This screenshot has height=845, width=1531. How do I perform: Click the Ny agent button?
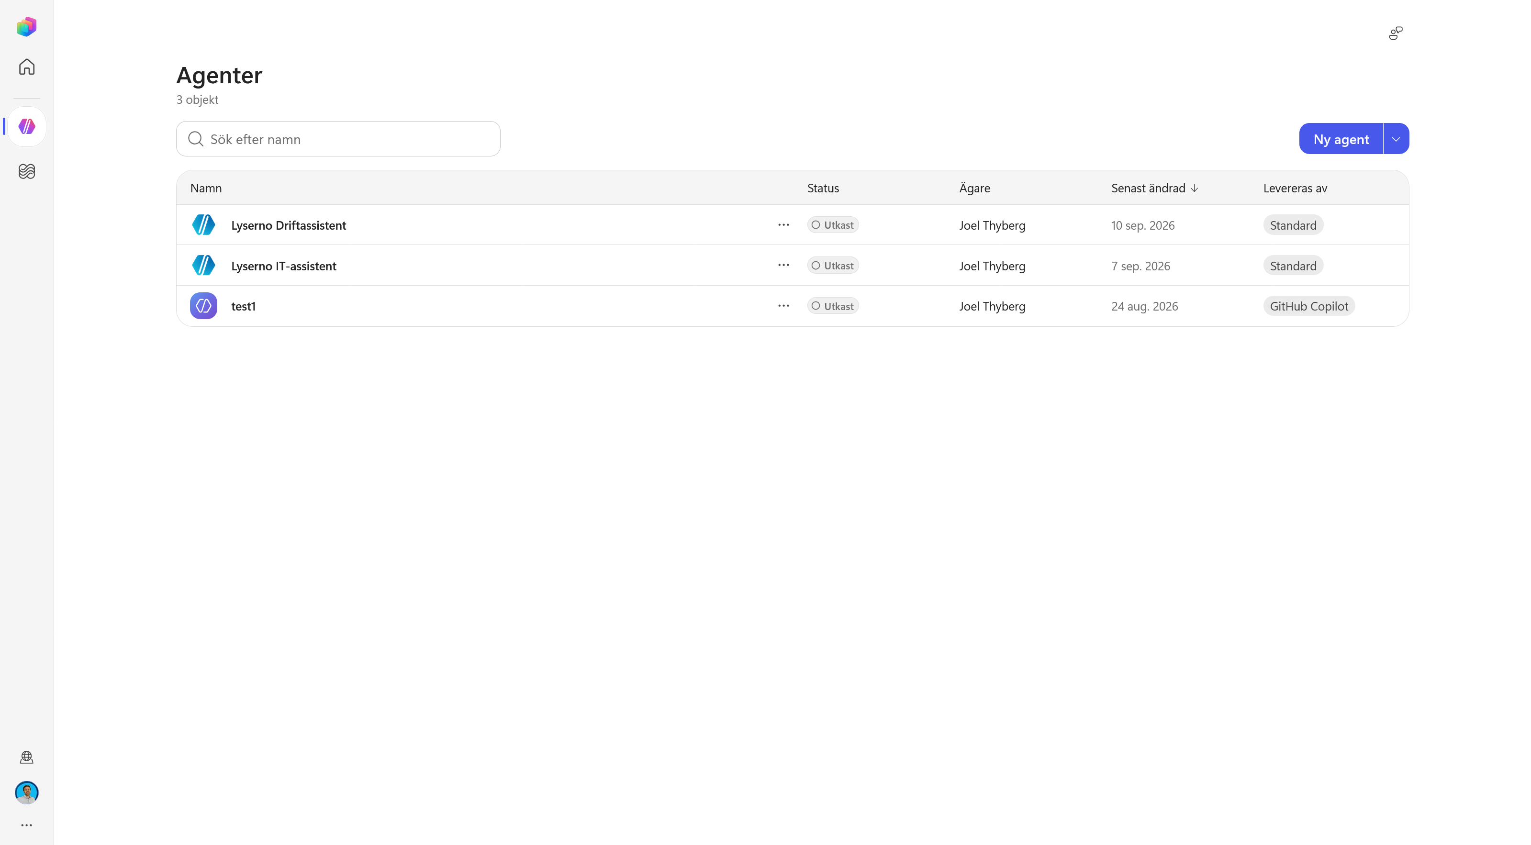point(1341,138)
